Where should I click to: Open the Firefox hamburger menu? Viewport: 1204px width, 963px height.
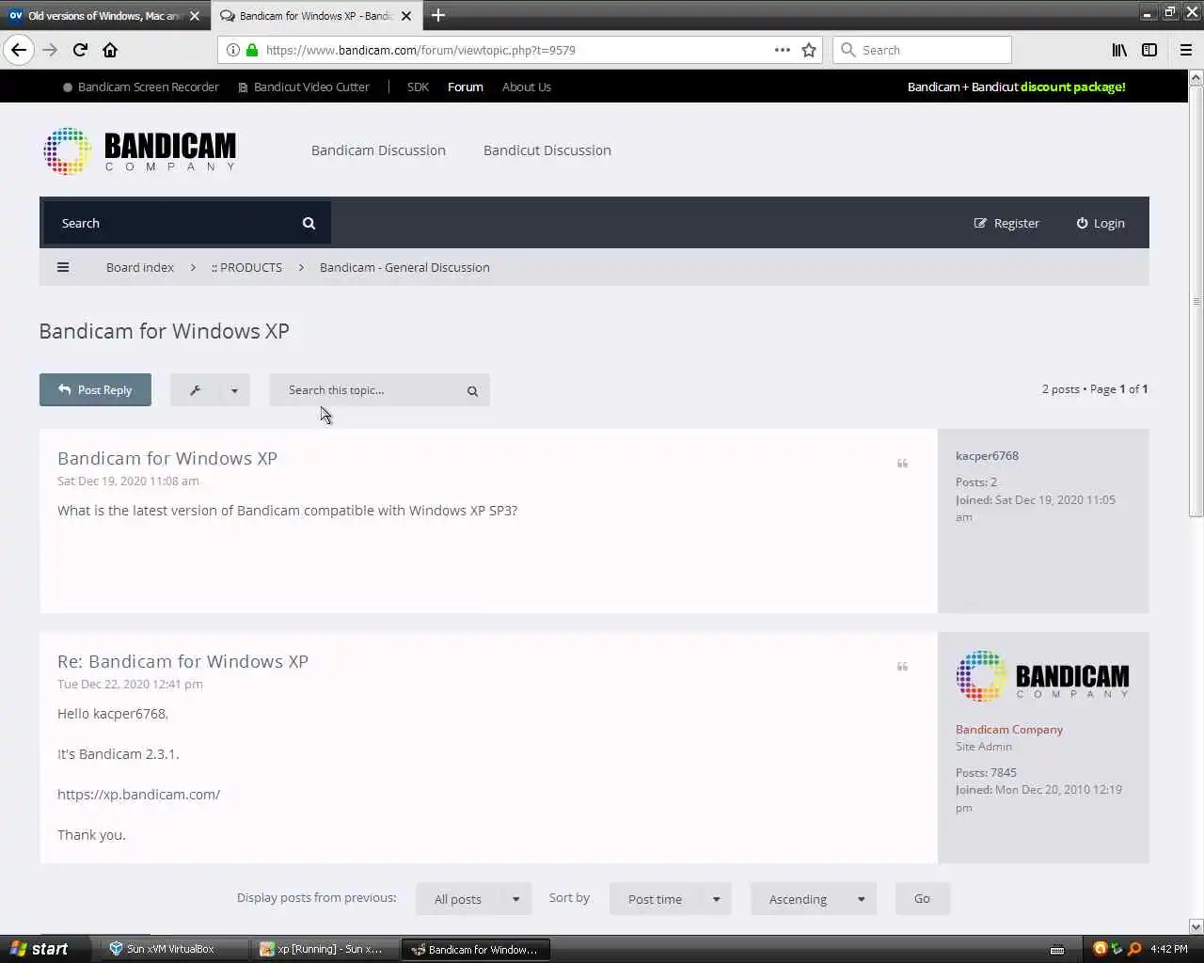point(1186,50)
